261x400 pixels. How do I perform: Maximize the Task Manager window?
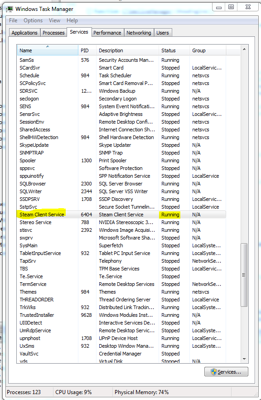pyautogui.click(x=231, y=7)
